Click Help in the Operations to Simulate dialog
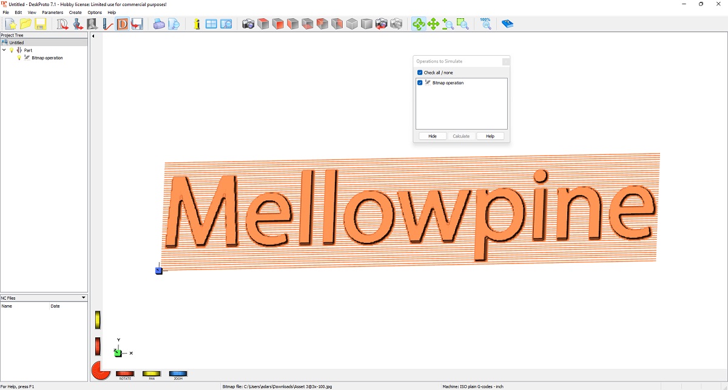 pyautogui.click(x=490, y=136)
